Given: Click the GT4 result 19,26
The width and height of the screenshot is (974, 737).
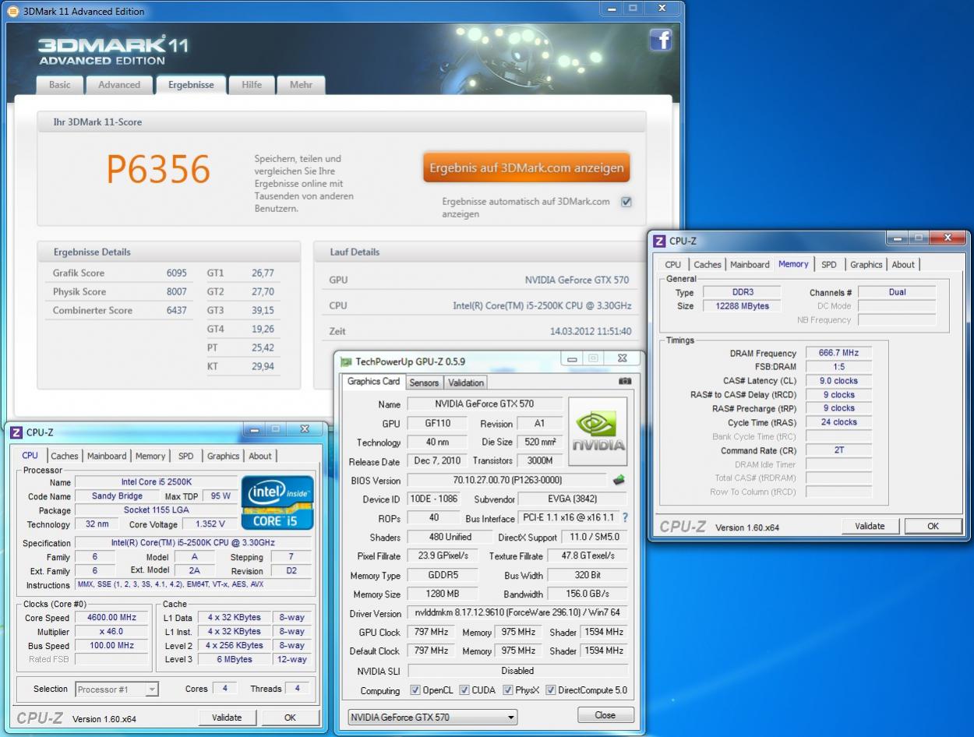Looking at the screenshot, I should [x=263, y=329].
